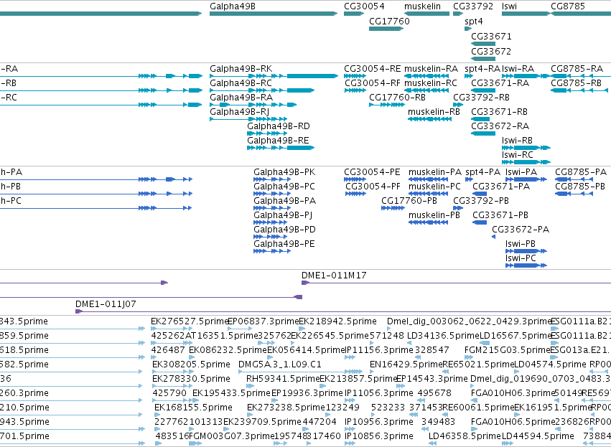The height and width of the screenshot is (447, 611).
Task: Click the CG33672 gene label
Action: pyautogui.click(x=491, y=52)
